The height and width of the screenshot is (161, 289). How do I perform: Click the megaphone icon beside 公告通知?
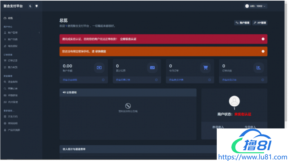[64, 93]
